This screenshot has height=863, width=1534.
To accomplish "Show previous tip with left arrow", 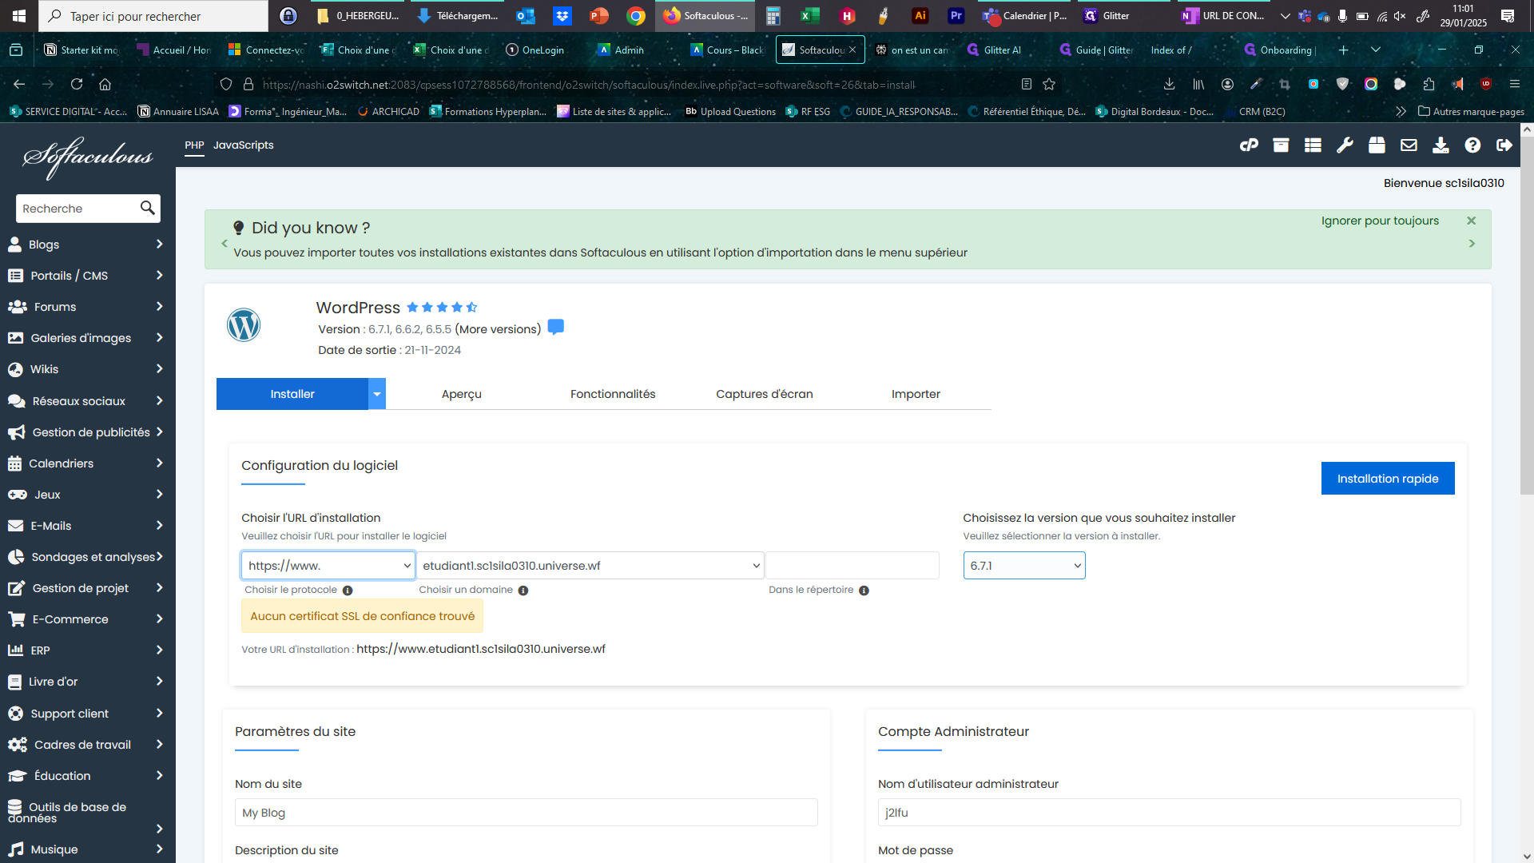I will point(225,243).
